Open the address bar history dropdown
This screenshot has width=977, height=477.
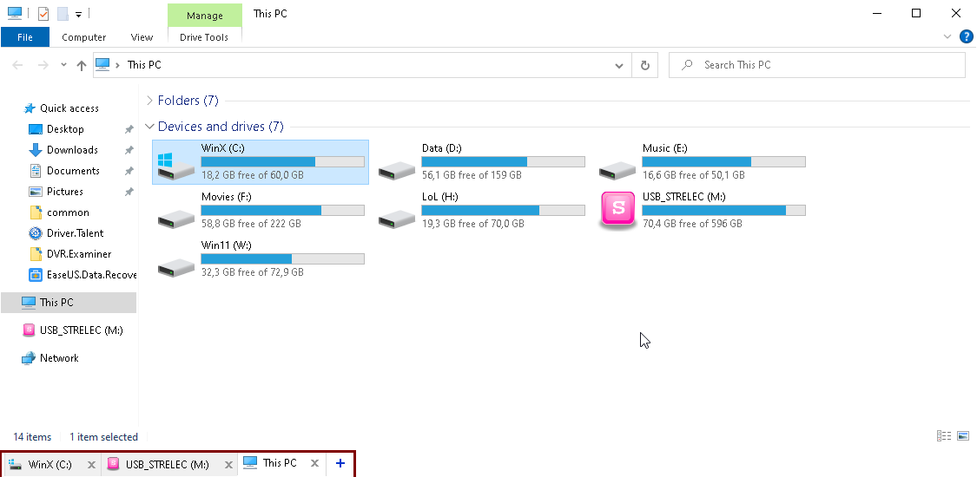619,65
